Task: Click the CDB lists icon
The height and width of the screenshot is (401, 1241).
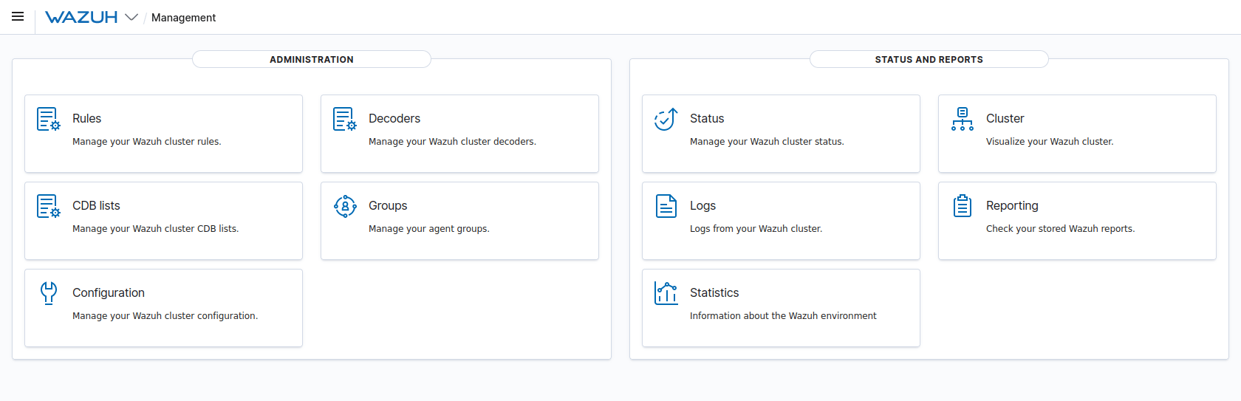Action: tap(49, 206)
